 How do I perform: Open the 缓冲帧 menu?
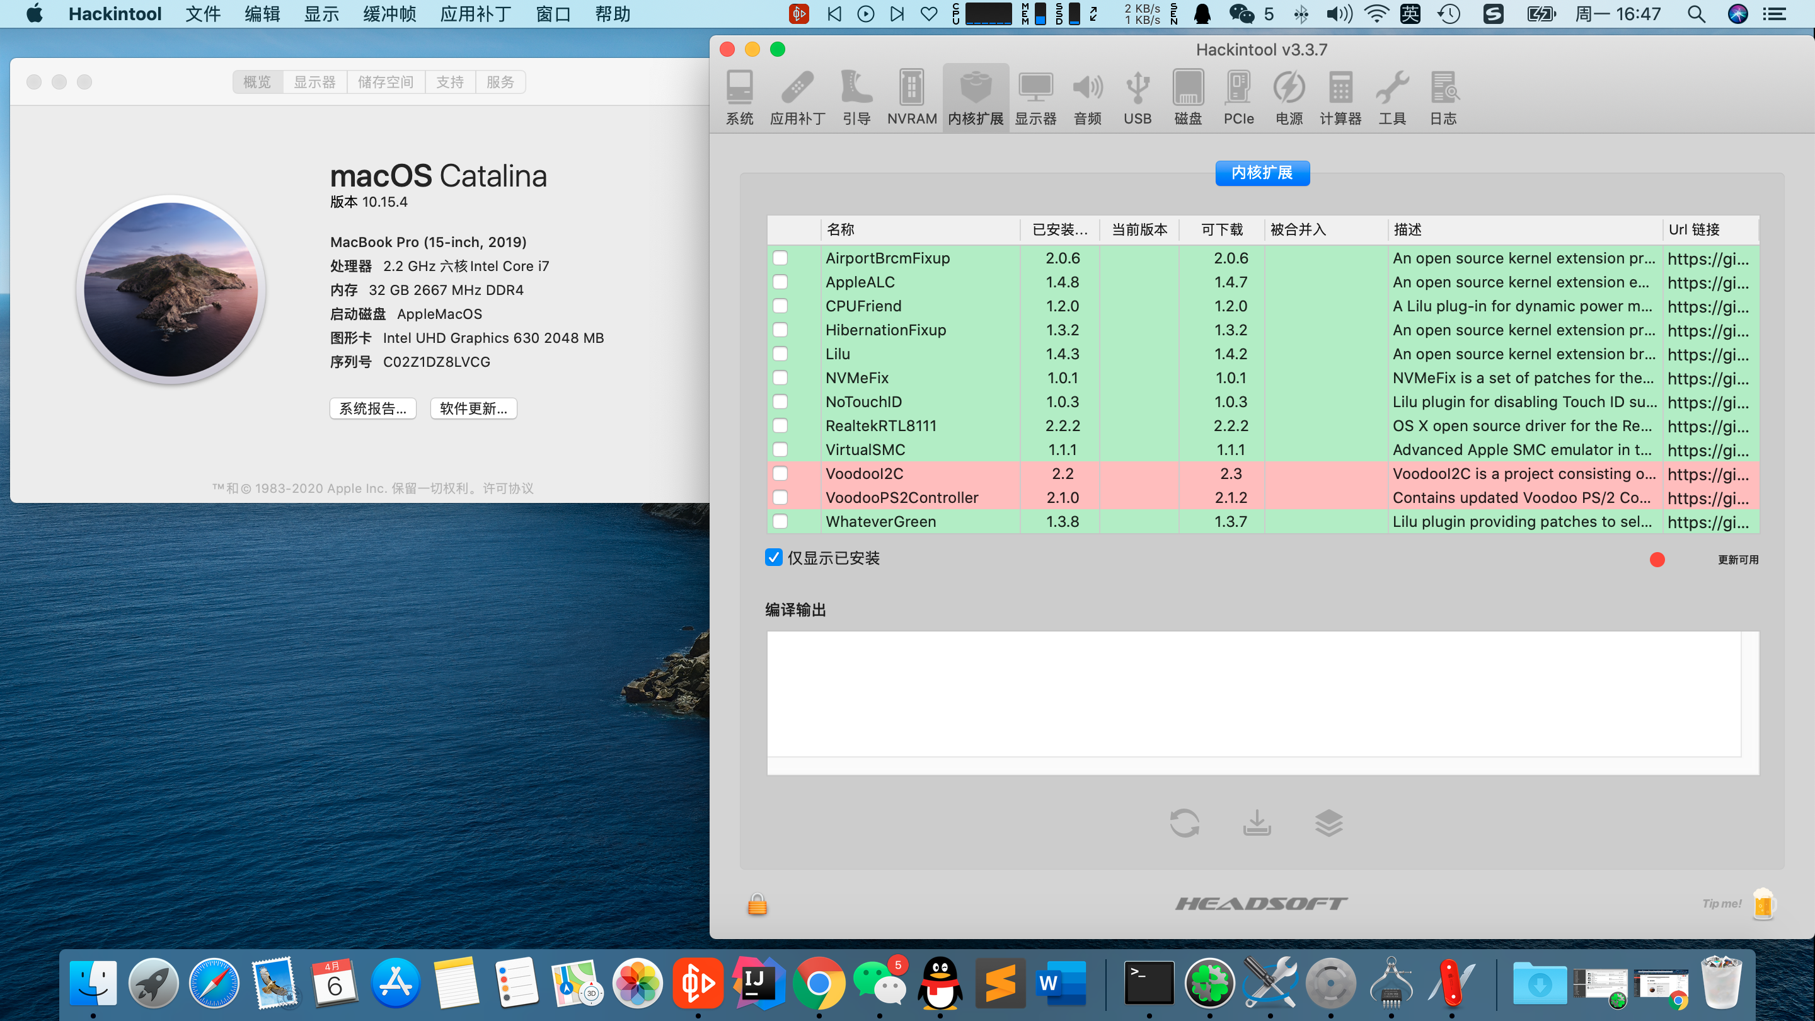click(x=389, y=14)
